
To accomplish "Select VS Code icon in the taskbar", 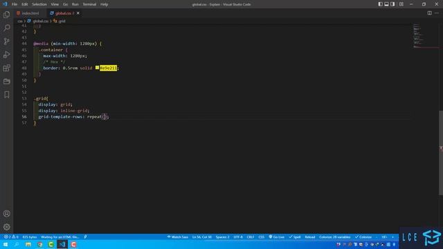I will [x=62, y=244].
